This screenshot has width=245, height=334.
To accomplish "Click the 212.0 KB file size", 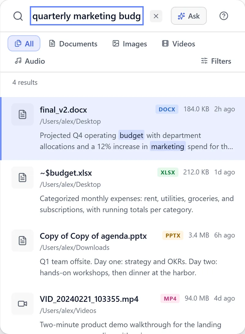I will pyautogui.click(x=196, y=172).
